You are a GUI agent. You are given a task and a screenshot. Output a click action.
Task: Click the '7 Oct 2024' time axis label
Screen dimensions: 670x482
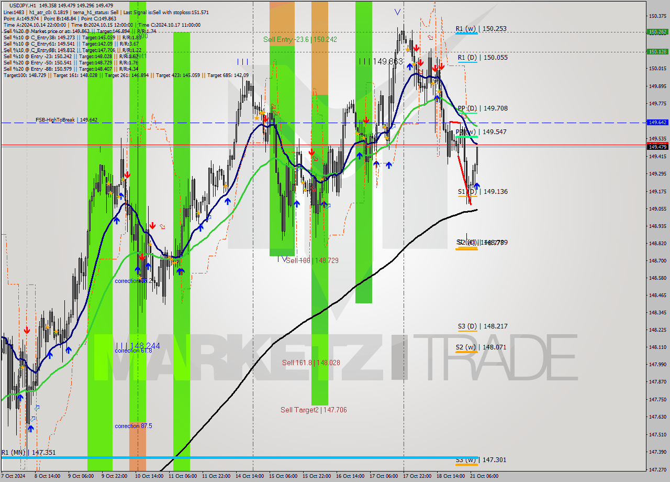click(x=13, y=477)
